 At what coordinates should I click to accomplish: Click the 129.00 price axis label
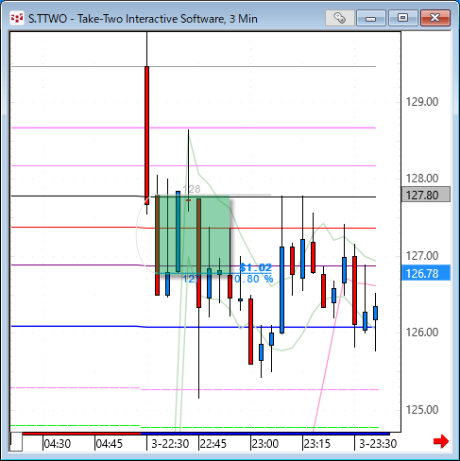point(422,102)
